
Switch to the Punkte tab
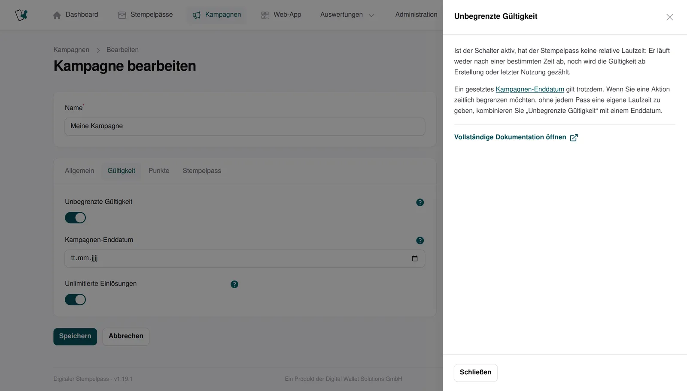tap(159, 171)
